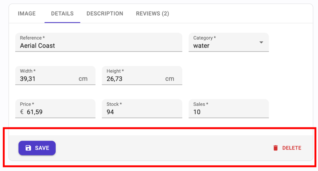Open the Category select showing water

pyautogui.click(x=225, y=46)
